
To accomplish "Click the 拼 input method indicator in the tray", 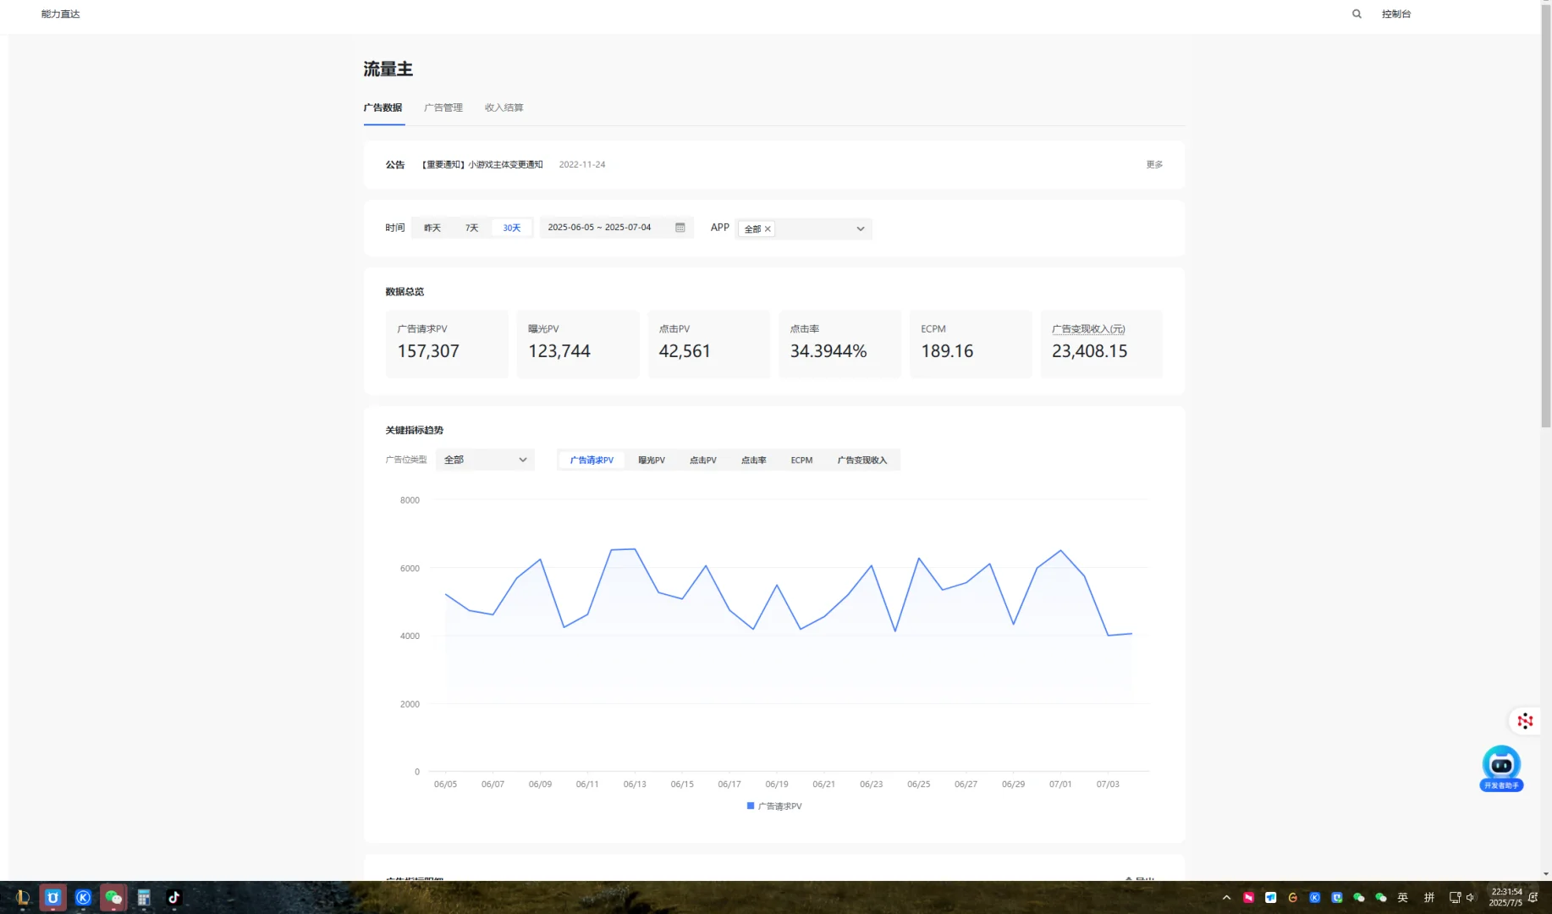I will 1429,897.
